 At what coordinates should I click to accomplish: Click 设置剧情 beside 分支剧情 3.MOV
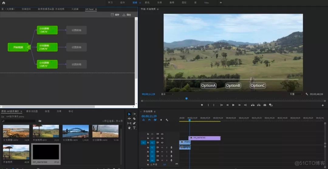click(76, 64)
